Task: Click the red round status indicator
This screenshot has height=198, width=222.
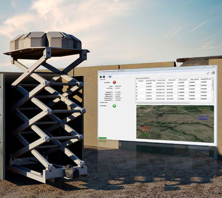Action: tap(115, 82)
